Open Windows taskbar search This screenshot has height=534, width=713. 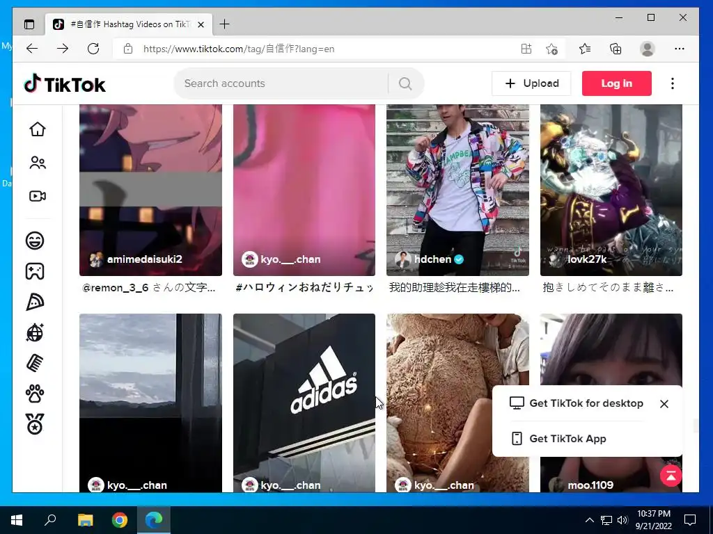50,520
